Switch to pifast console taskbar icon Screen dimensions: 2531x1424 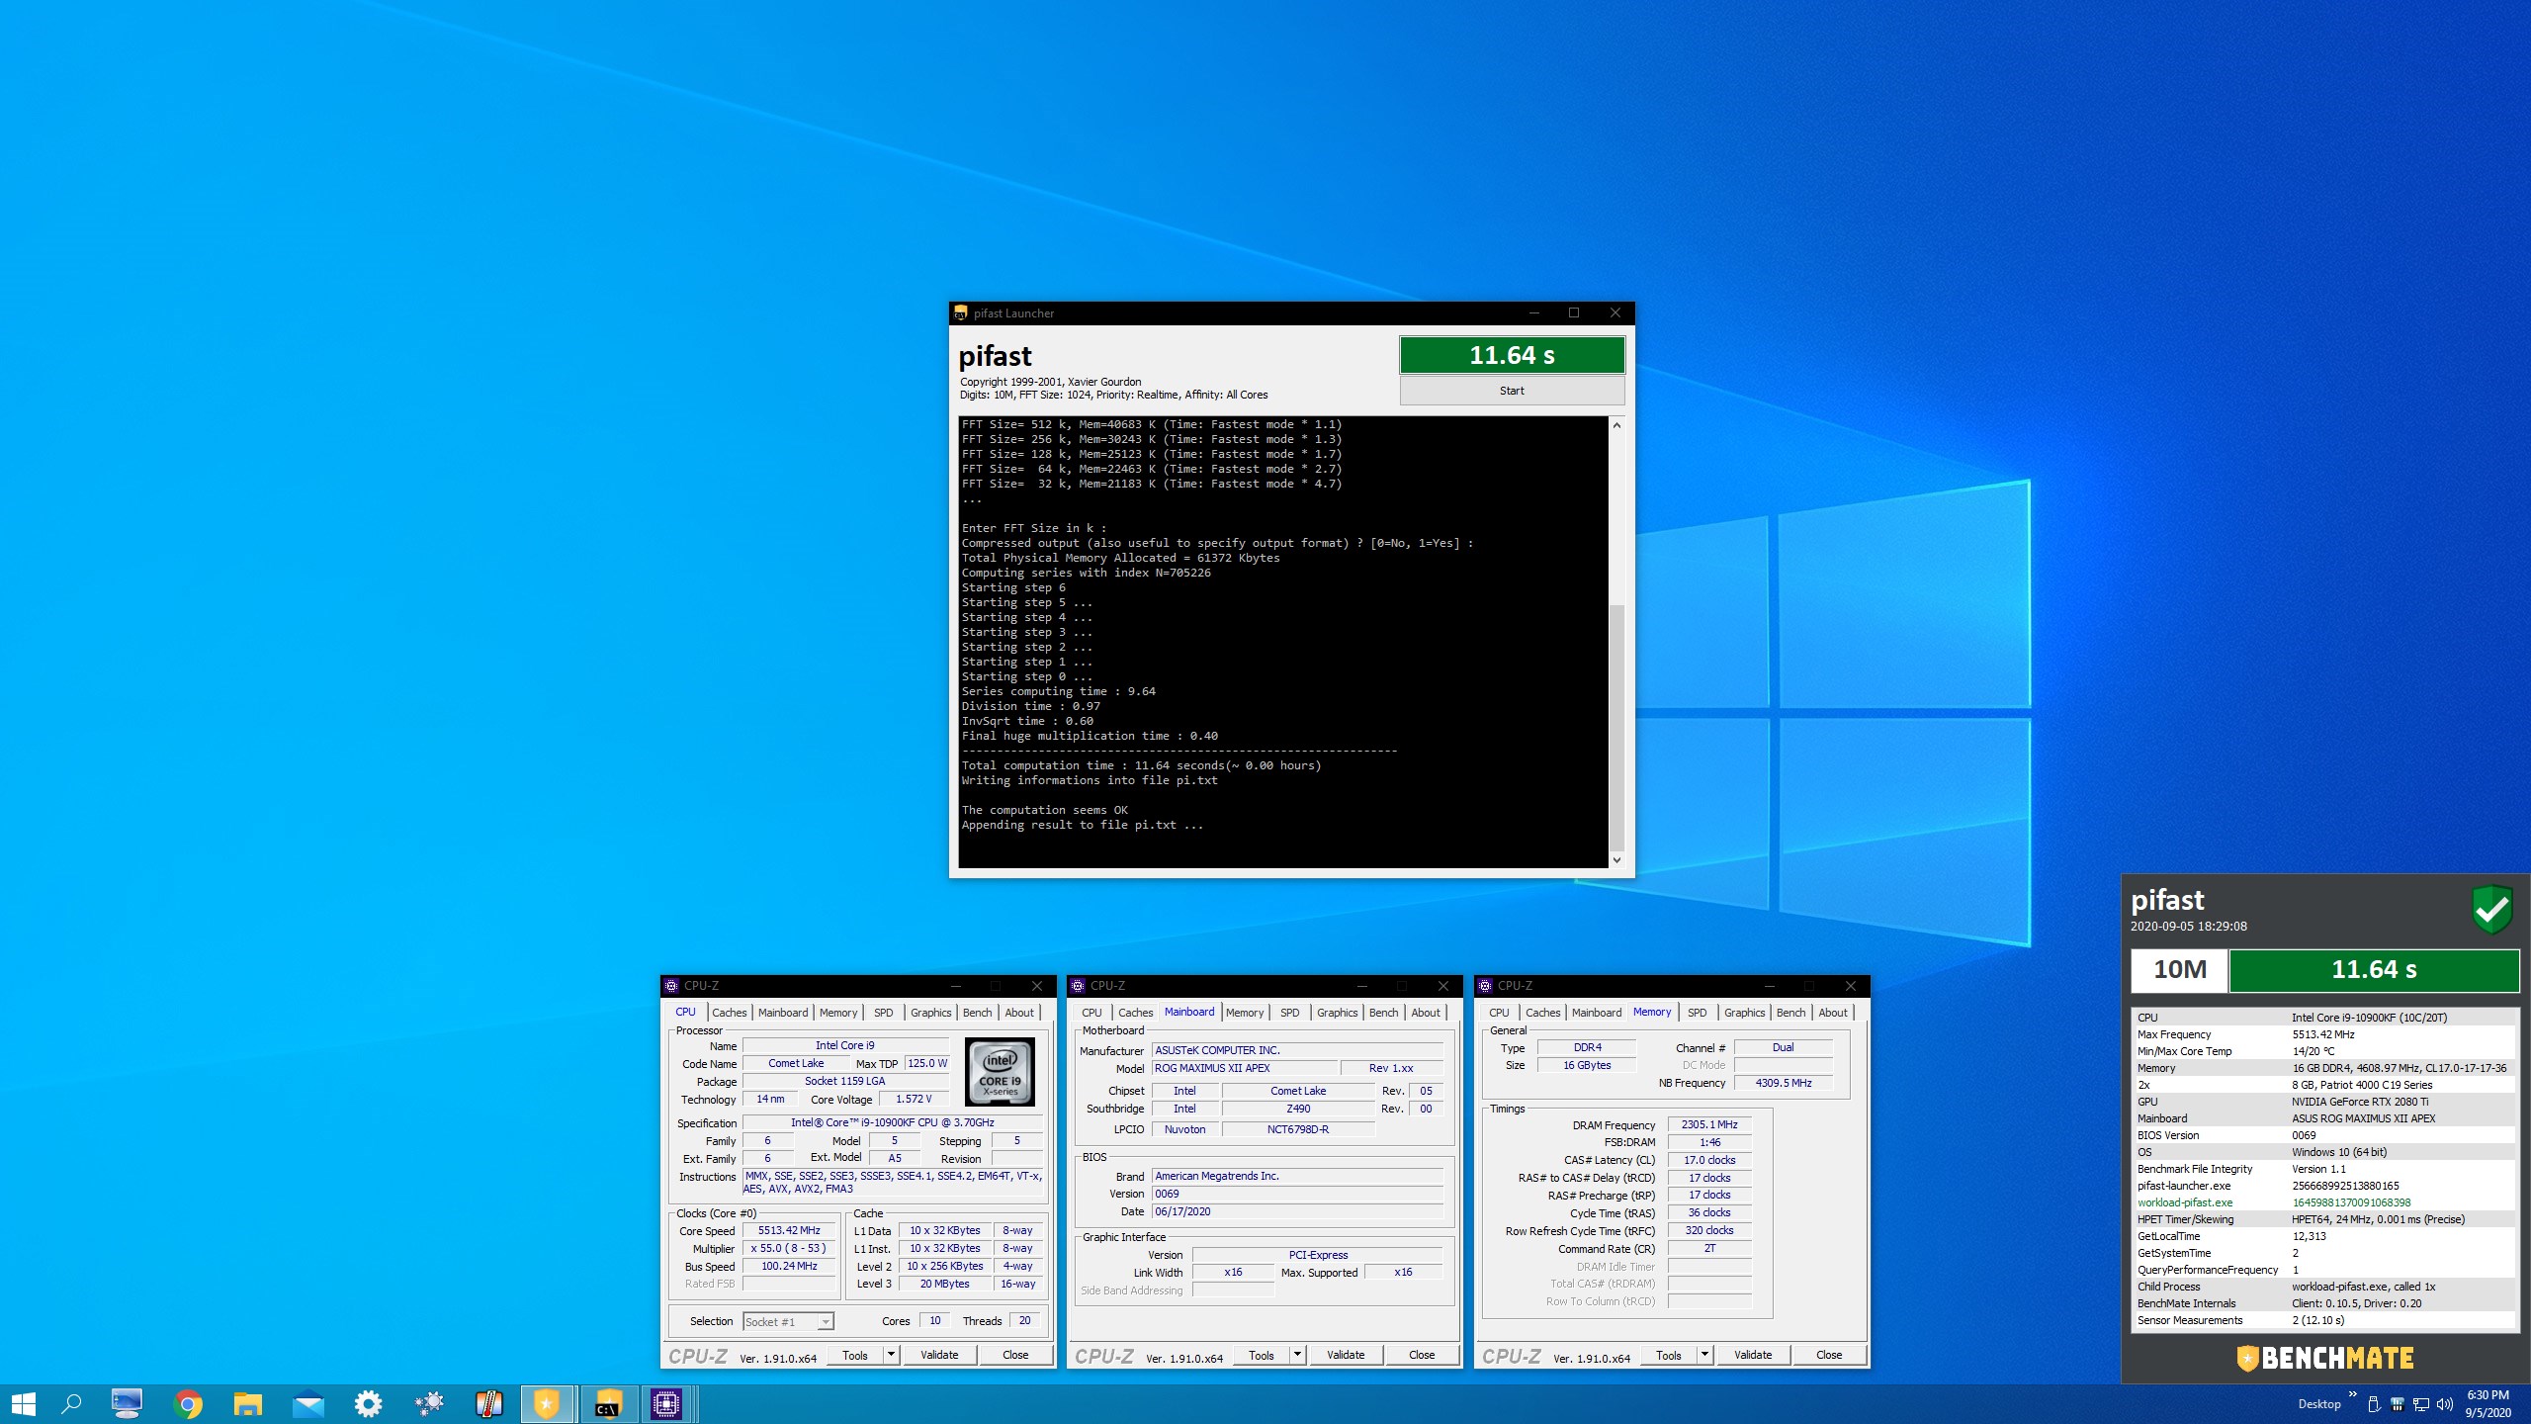tap(607, 1403)
